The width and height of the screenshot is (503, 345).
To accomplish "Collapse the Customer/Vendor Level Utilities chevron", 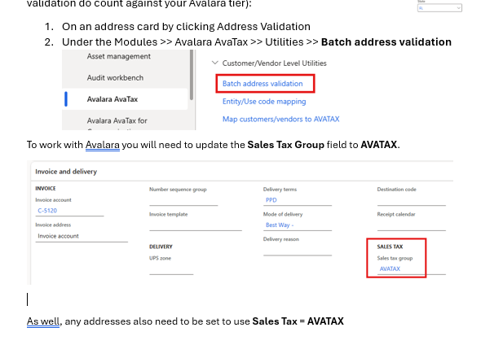I will [x=215, y=63].
